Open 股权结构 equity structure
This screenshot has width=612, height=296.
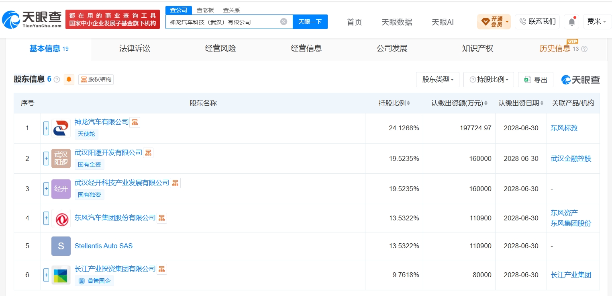tap(96, 79)
